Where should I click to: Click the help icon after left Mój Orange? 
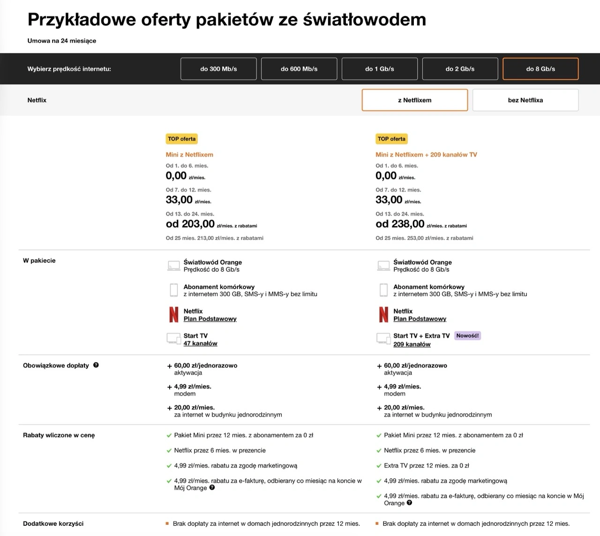click(212, 488)
